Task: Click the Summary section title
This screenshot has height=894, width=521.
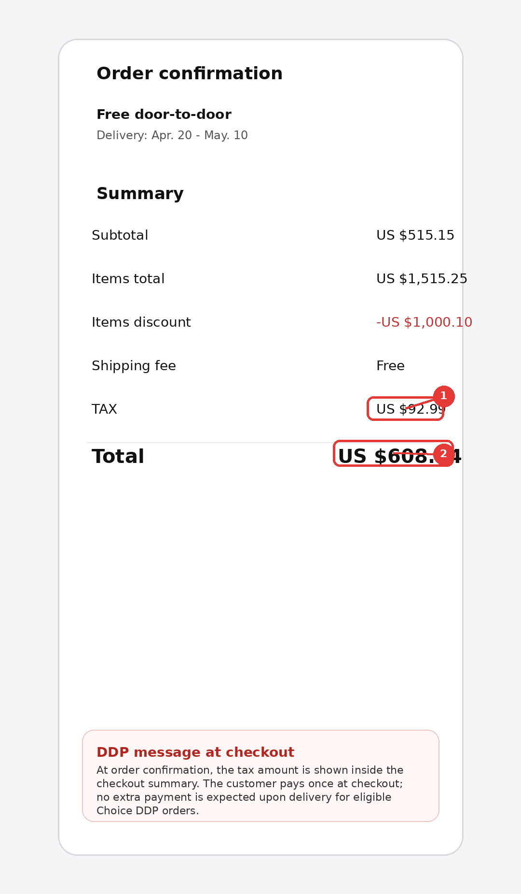Action: tap(140, 193)
